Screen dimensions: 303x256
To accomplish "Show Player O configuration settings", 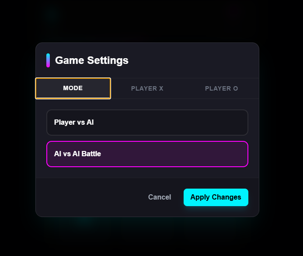I will coord(222,88).
